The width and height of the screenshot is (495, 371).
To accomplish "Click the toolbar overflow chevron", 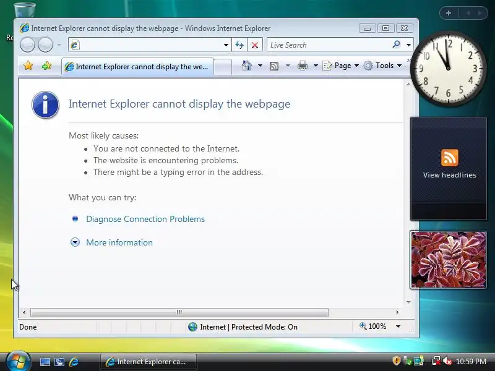I will [x=409, y=60].
